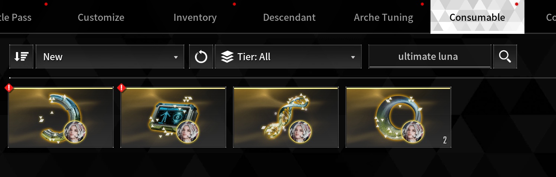Click the layers icon beside Tier: All
Screen dimensions: 556x177
(227, 57)
